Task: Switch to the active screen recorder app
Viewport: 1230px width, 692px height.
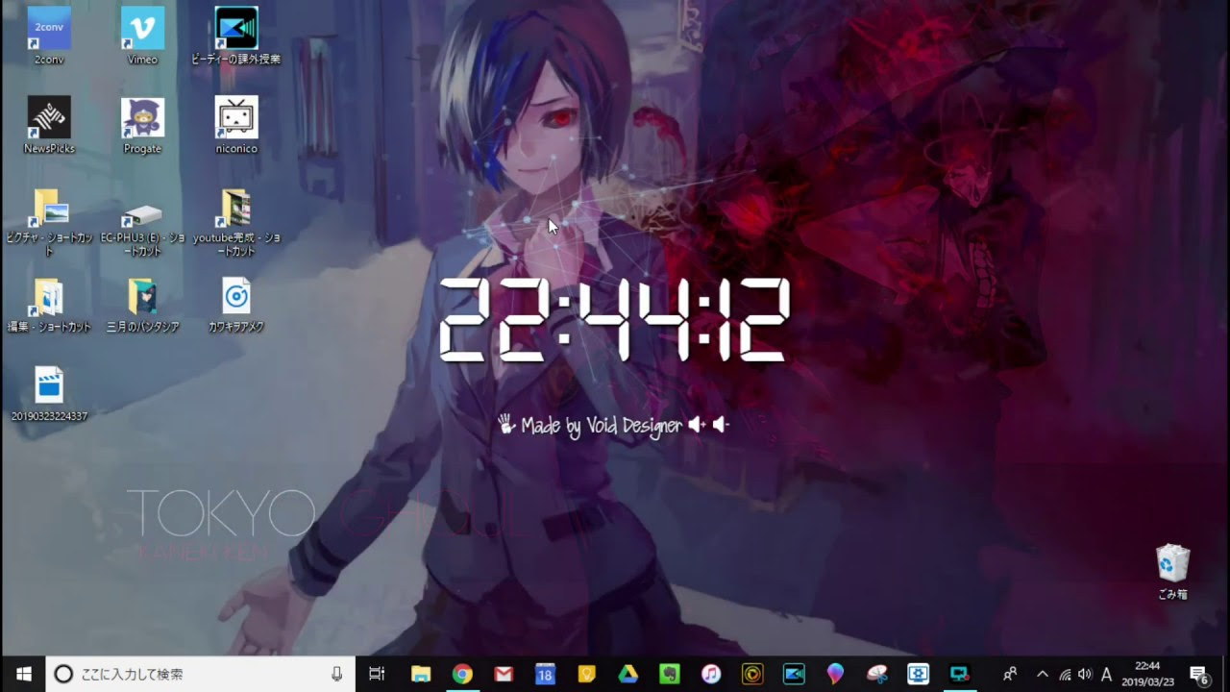Action: (x=959, y=674)
